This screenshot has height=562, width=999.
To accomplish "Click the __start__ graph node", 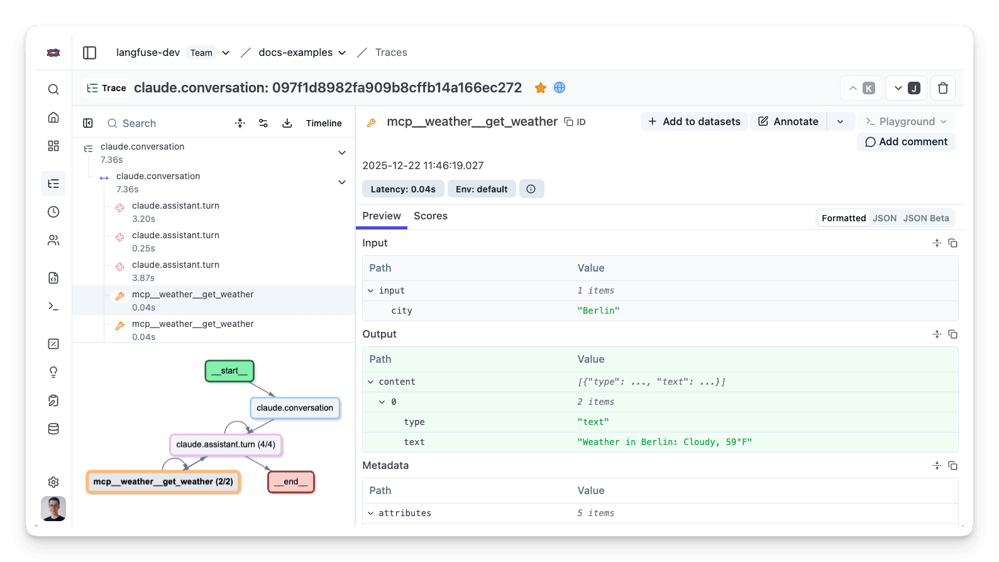I will pyautogui.click(x=229, y=371).
